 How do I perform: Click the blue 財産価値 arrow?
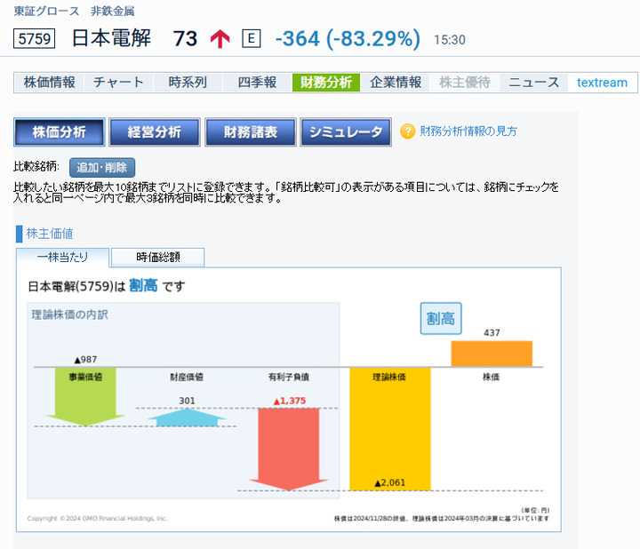[187, 418]
